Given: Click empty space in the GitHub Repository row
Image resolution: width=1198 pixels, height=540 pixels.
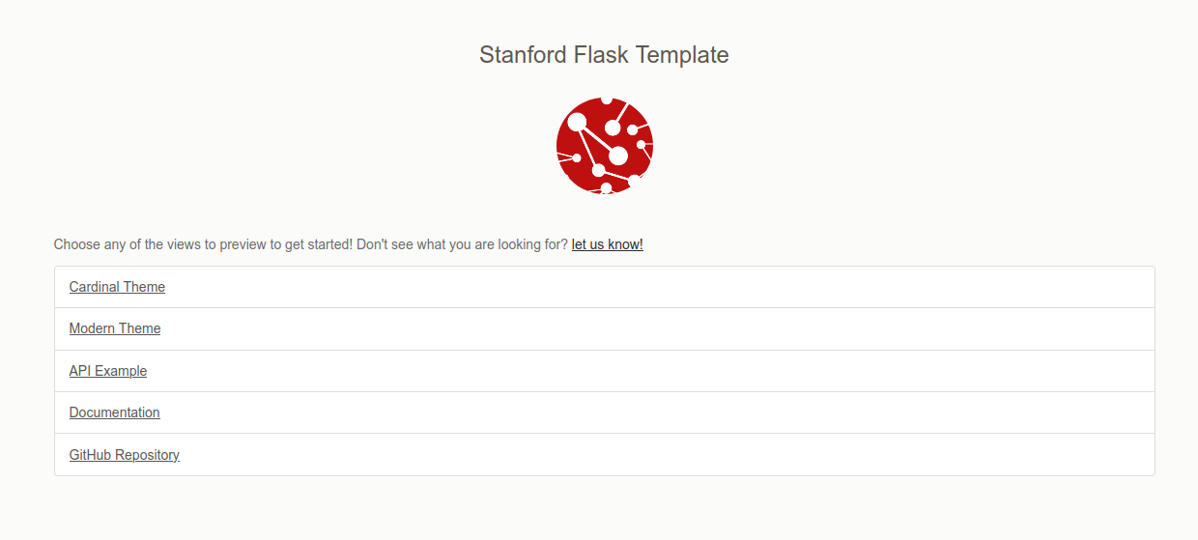Looking at the screenshot, I should tap(676, 455).
